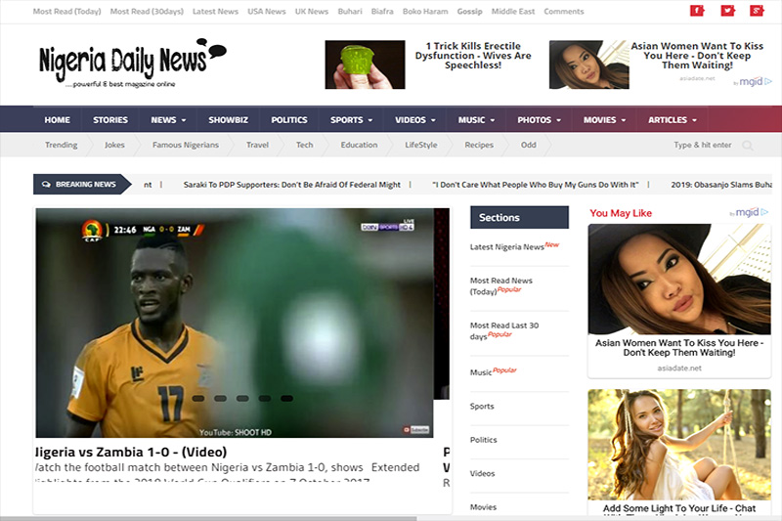Click the YouTube Subscribe badge on video
The height and width of the screenshot is (521, 782).
click(x=416, y=429)
